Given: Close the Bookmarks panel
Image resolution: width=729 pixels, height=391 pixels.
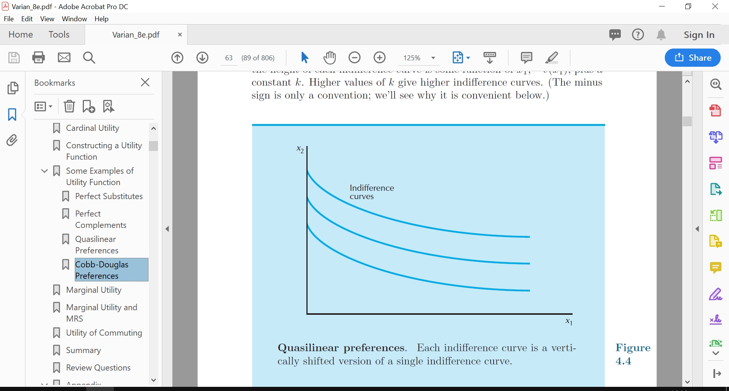Looking at the screenshot, I should [145, 82].
